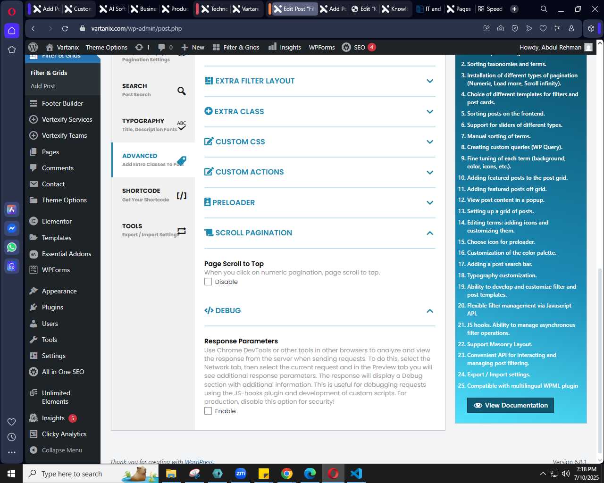The height and width of the screenshot is (483, 604).
Task: Click the Tools export/import arrows icon
Action: coord(182,231)
